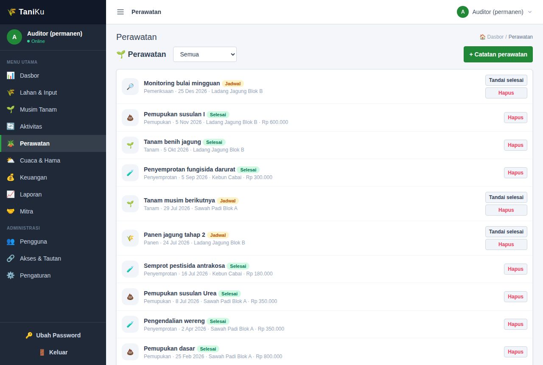Open the Semua filter dropdown
This screenshot has height=365, width=543.
[205, 54]
